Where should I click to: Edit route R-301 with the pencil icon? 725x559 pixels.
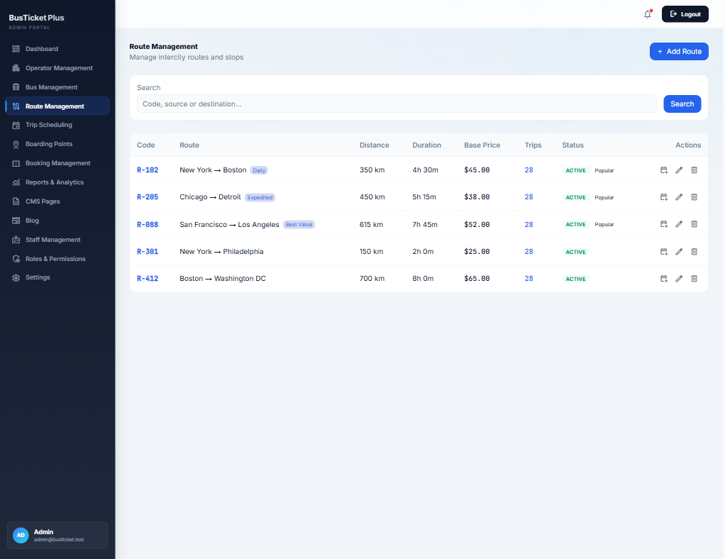pyautogui.click(x=679, y=252)
